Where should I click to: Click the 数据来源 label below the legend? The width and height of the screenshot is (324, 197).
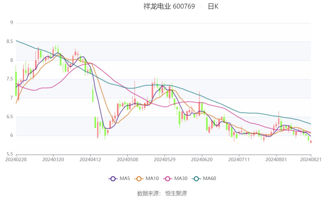click(147, 194)
